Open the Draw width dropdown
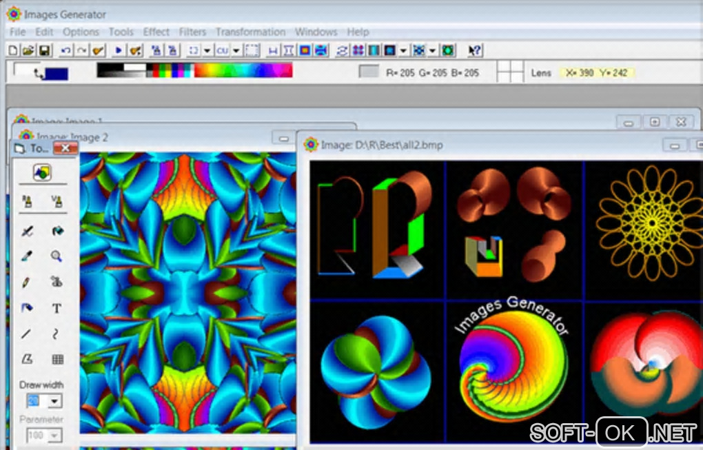Screen dimensions: 703x450 (x=54, y=401)
